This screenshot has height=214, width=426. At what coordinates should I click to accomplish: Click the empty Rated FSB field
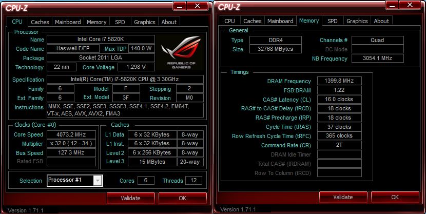pyautogui.click(x=71, y=162)
